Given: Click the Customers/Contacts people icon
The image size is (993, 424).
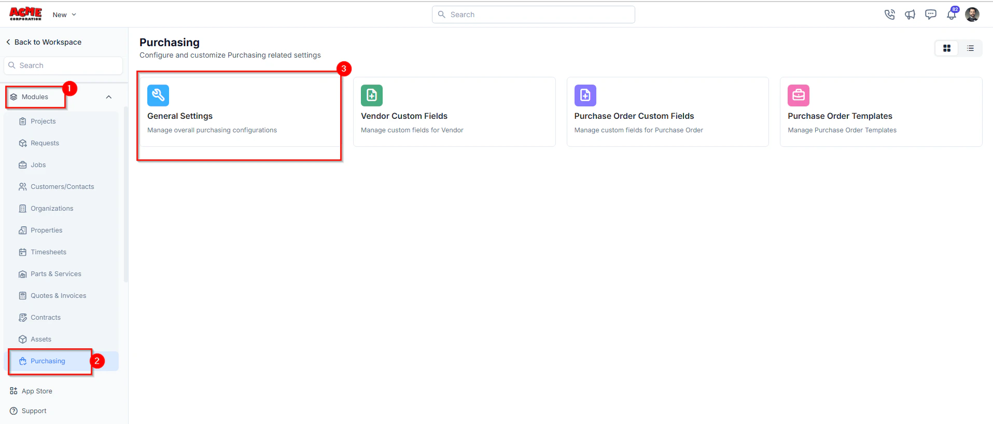Looking at the screenshot, I should pyautogui.click(x=23, y=187).
